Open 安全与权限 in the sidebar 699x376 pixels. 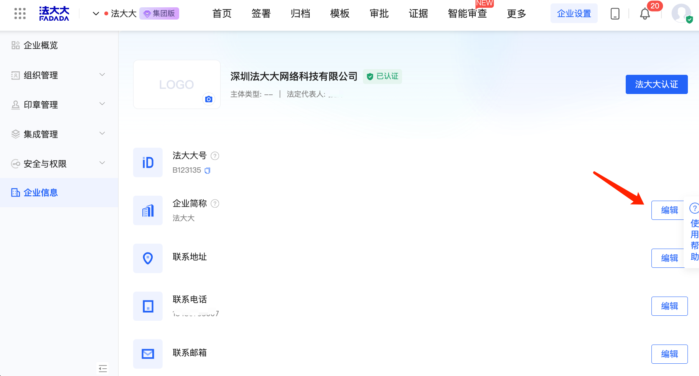coord(45,164)
